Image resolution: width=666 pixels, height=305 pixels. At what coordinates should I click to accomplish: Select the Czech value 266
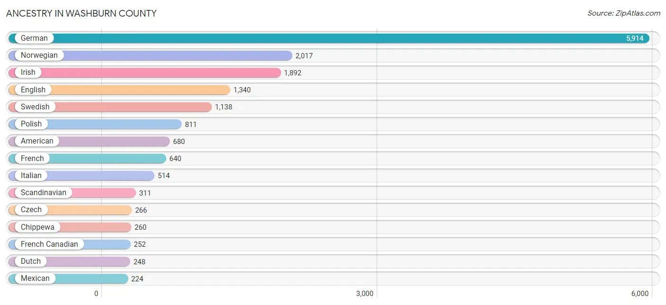[141, 210]
